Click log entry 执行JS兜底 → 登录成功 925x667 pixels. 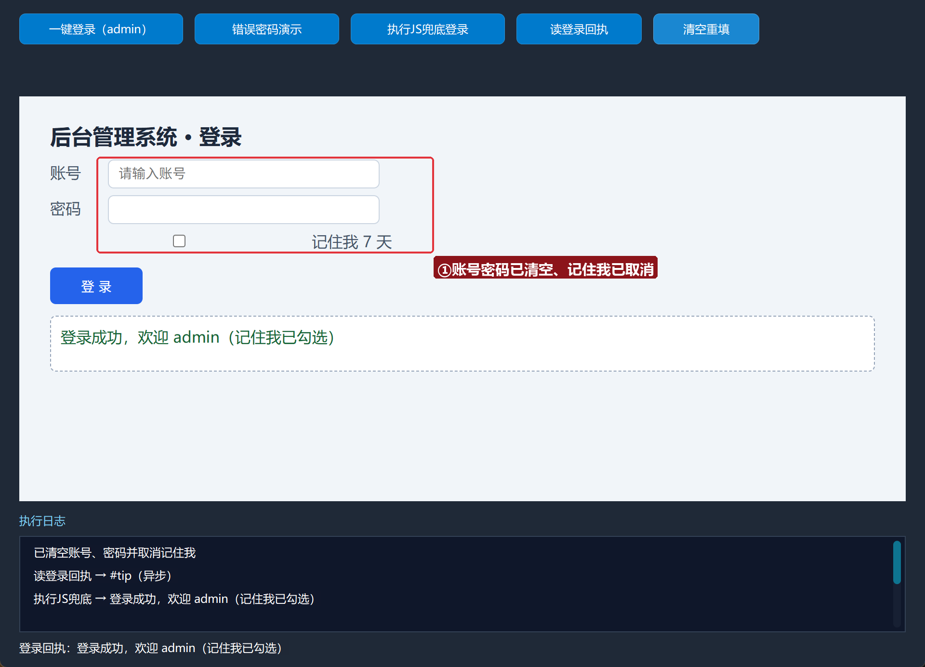pyautogui.click(x=174, y=599)
